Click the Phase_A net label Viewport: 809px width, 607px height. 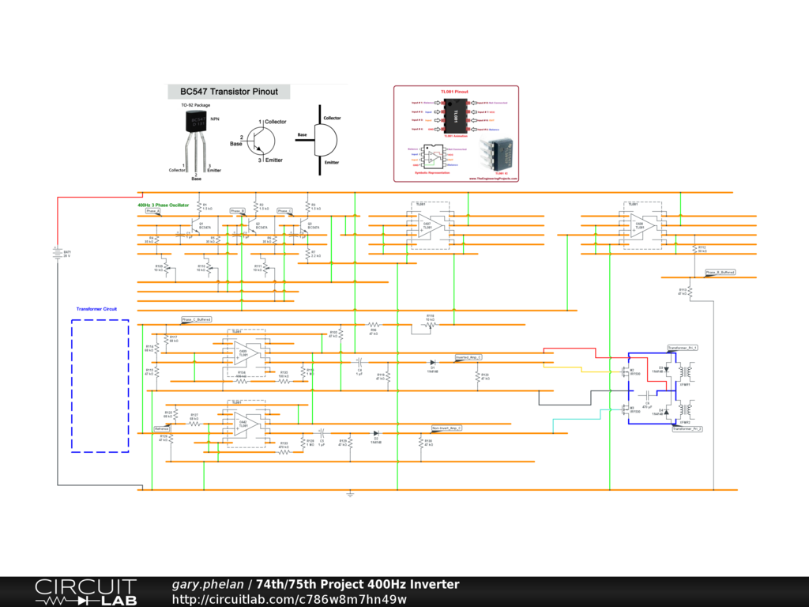tap(152, 211)
